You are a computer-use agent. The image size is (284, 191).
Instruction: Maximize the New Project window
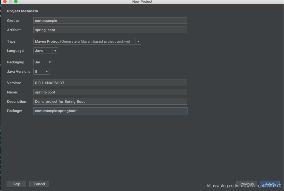16,1
